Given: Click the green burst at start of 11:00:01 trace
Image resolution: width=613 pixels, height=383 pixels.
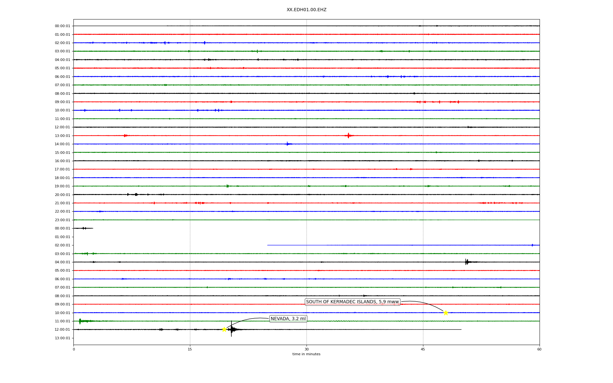Looking at the screenshot, I should (x=80, y=321).
